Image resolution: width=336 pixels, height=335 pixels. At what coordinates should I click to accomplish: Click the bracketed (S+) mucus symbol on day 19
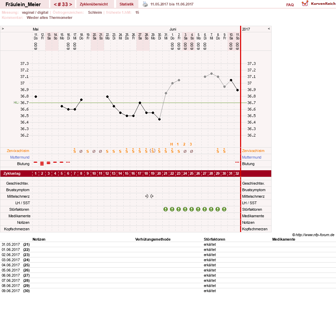152,151
